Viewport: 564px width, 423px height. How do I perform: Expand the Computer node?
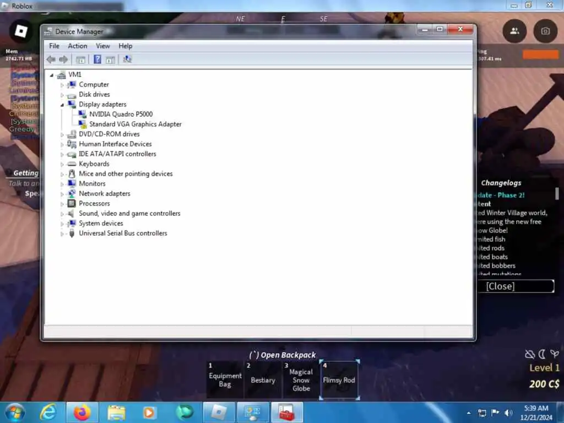point(62,85)
